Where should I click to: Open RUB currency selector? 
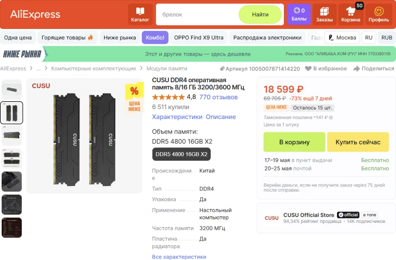386,38
